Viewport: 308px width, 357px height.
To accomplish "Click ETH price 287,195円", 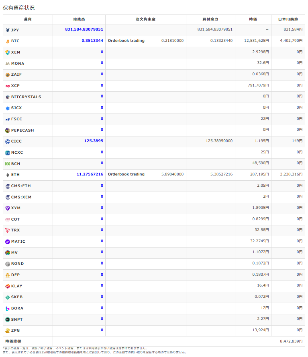I will 259,174.
